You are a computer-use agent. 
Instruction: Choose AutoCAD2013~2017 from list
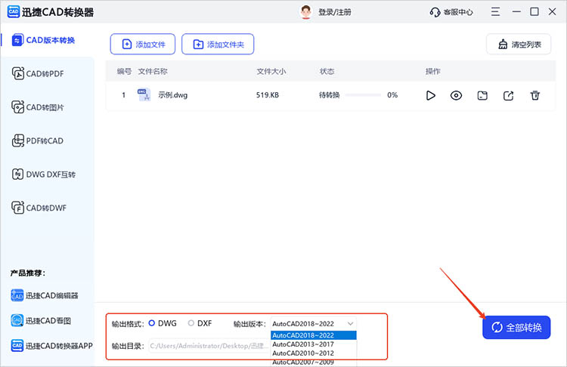pos(314,344)
